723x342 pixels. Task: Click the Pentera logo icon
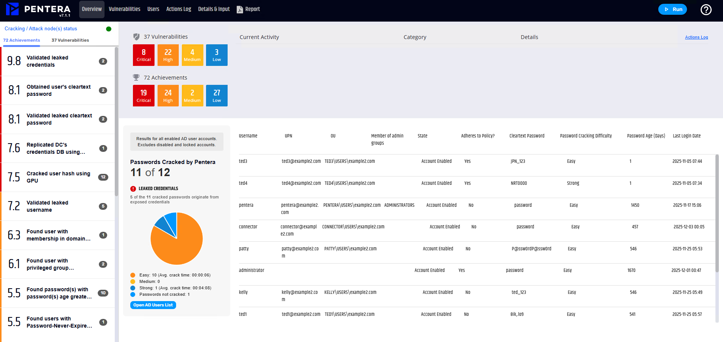(x=12, y=9)
